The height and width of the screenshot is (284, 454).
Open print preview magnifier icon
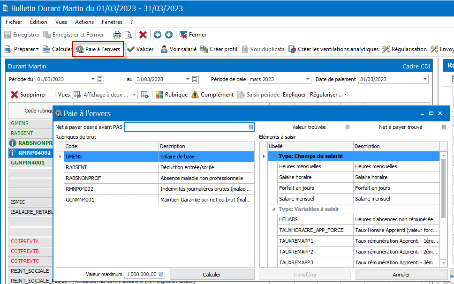point(128,35)
